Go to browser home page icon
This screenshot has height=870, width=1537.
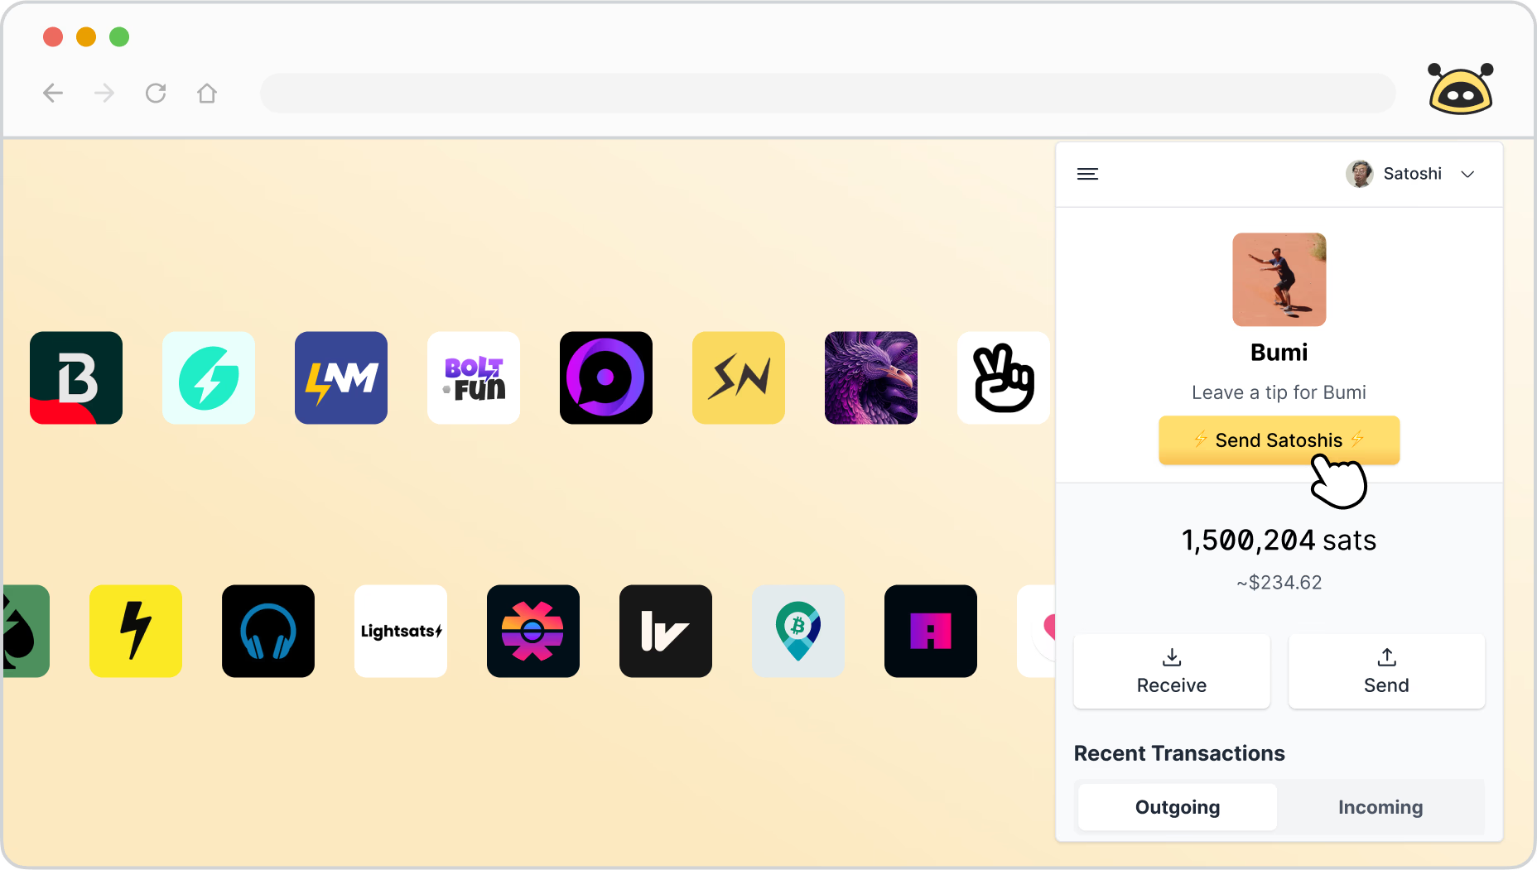[x=207, y=93]
